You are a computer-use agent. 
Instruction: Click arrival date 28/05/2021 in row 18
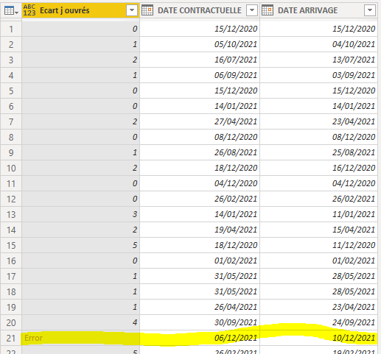tap(318, 291)
